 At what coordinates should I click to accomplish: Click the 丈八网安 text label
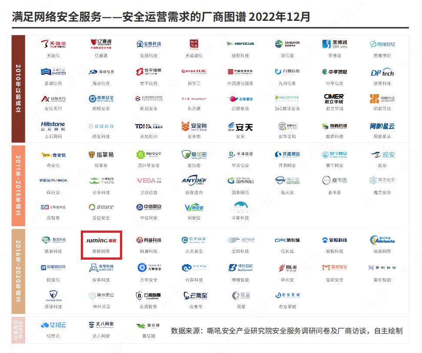pyautogui.click(x=101, y=336)
